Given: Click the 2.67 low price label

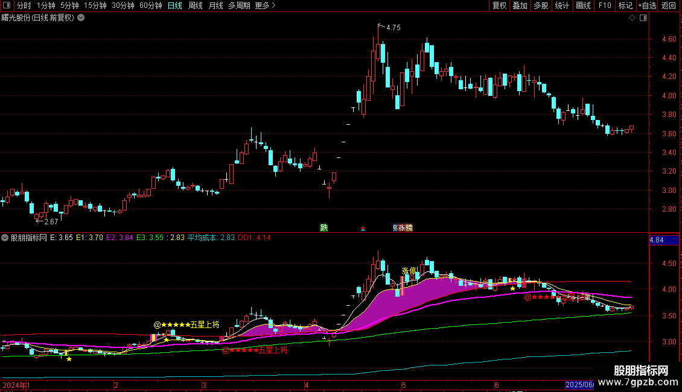Looking at the screenshot, I should (x=51, y=222).
